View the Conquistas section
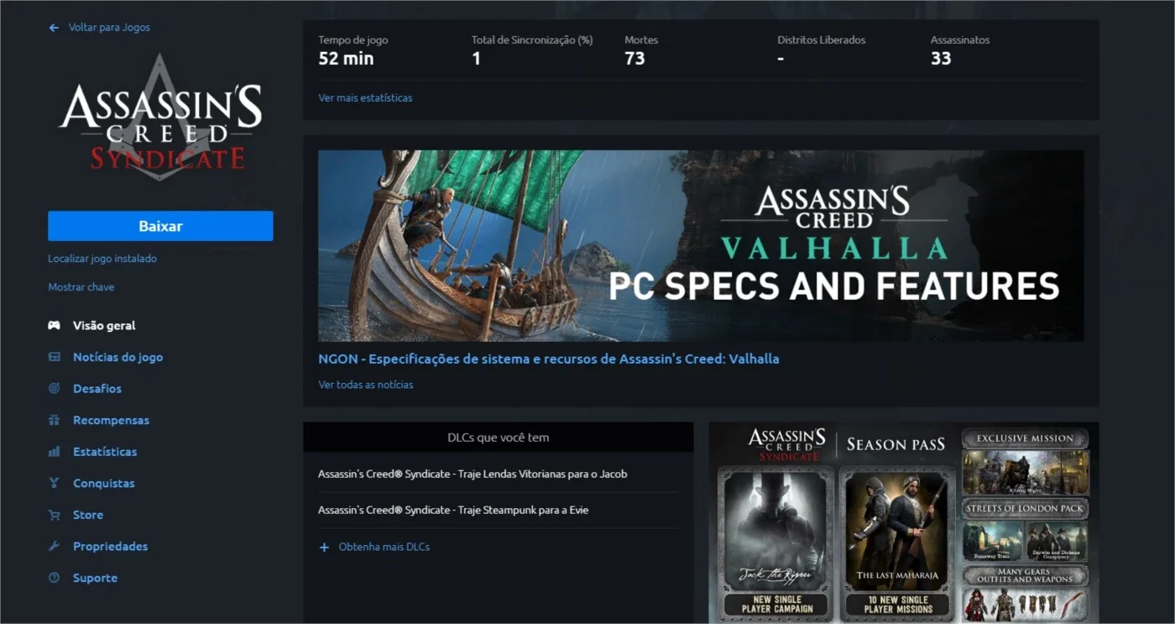The image size is (1175, 624). point(103,483)
